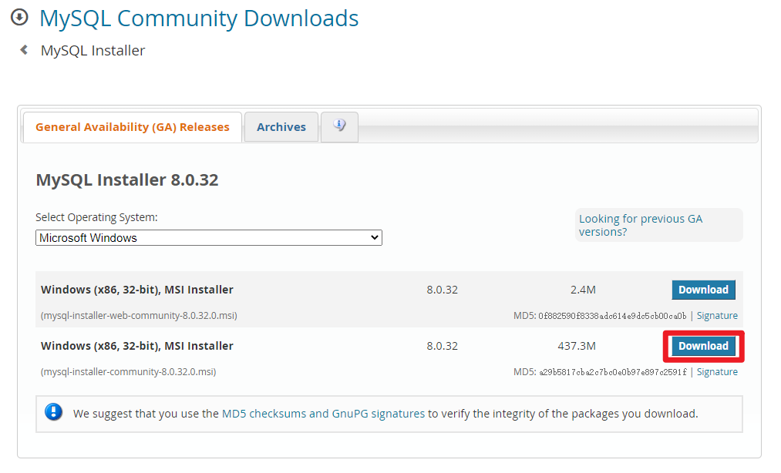This screenshot has height=473, width=781.
Task: Open 'Looking for previous GA versions?' link
Action: [x=641, y=225]
